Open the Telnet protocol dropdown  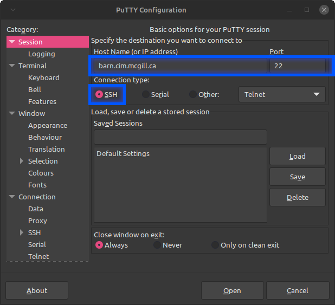[282, 94]
